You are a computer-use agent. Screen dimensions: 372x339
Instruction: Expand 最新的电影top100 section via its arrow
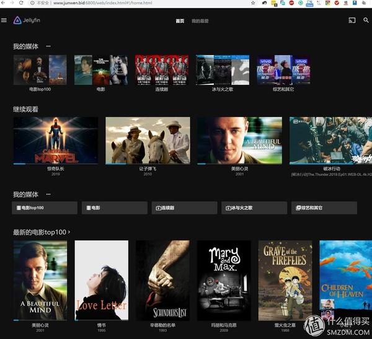coord(69,232)
